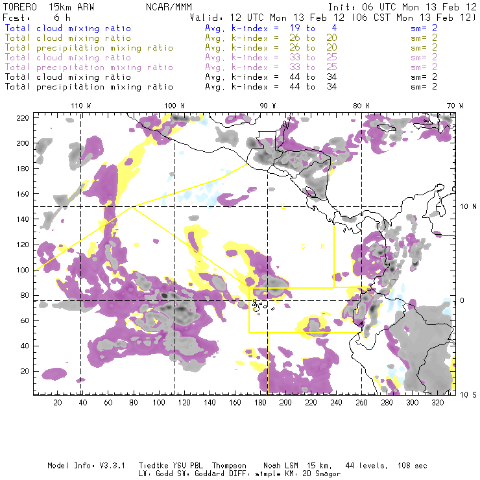This screenshot has height=480, width=480.
Task: Click 'Avg. k-index = 19 to 4' value
Action: pos(271,28)
